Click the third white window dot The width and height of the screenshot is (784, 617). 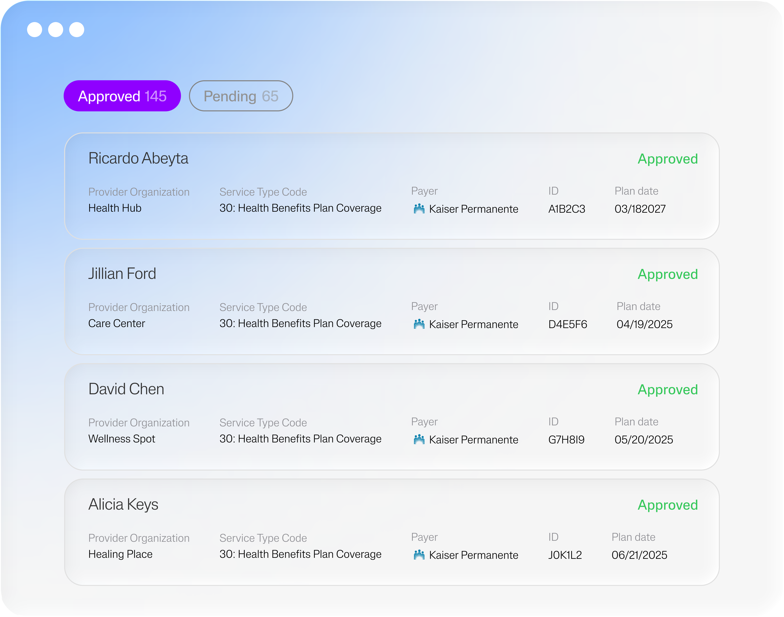(76, 30)
